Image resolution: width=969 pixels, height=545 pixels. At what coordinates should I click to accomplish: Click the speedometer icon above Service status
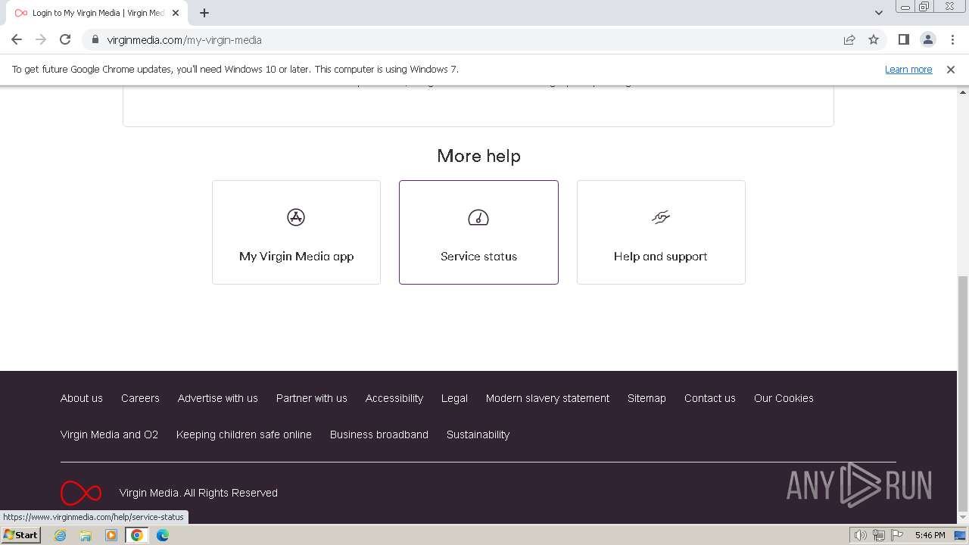click(x=478, y=218)
